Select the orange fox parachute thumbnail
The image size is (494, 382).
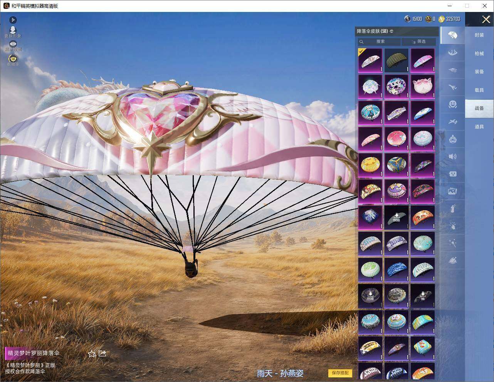coord(423,218)
